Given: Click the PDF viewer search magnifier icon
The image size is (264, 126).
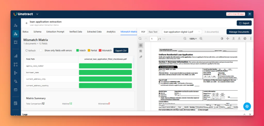Looking at the screenshot, I should (x=140, y=39).
